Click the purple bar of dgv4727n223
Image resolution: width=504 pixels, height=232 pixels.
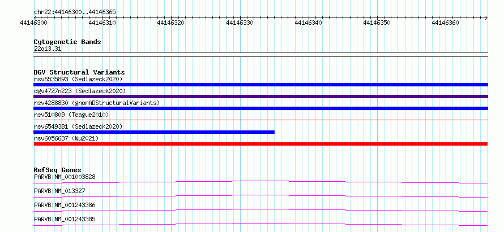260,97
